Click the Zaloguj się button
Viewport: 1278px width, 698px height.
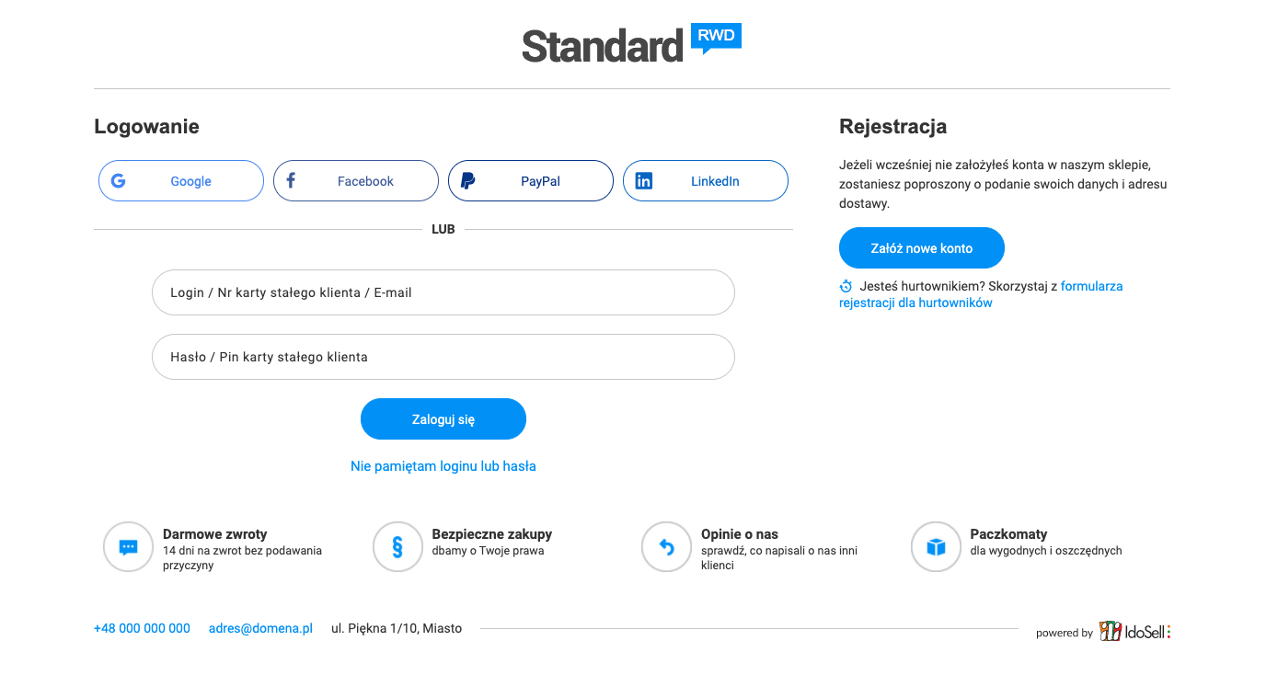pos(443,419)
